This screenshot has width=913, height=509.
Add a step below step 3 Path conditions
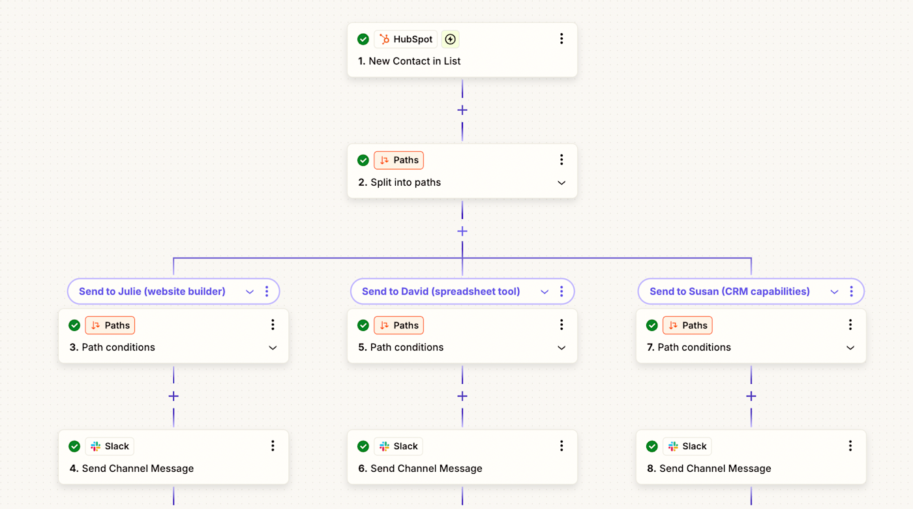tap(173, 396)
